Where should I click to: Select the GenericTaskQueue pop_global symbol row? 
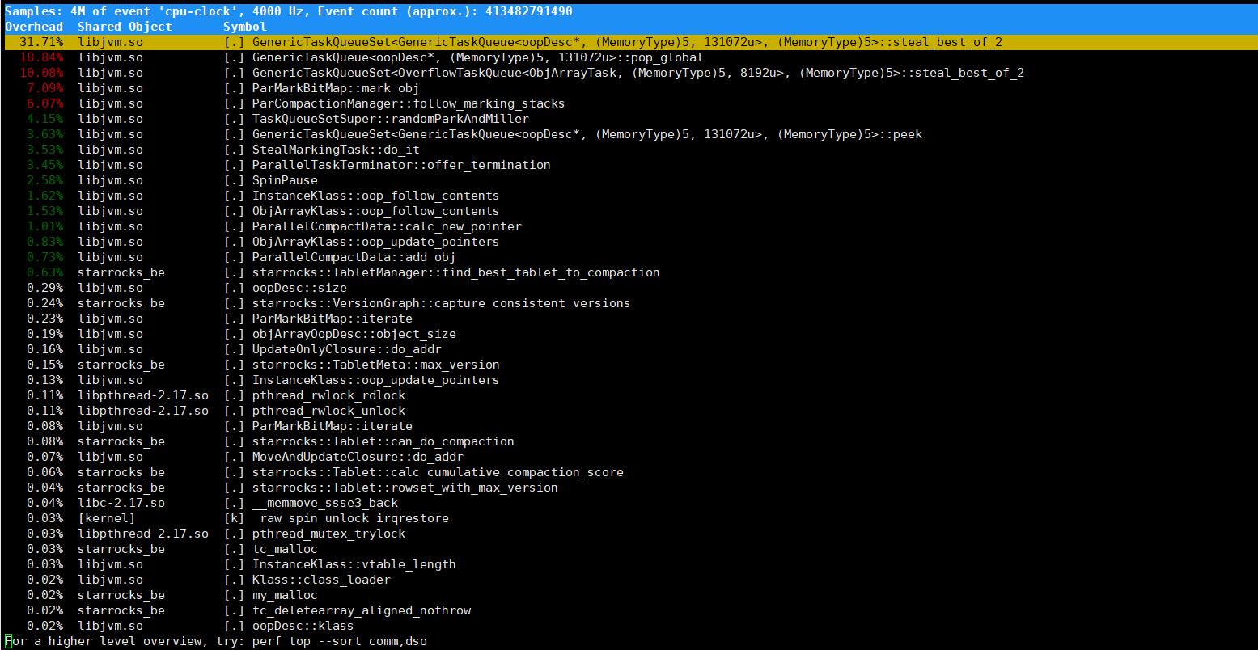tap(477, 57)
